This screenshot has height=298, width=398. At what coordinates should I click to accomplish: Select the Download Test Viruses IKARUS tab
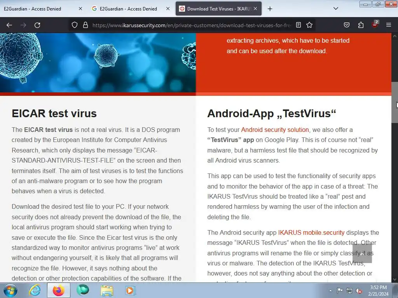pyautogui.click(x=218, y=9)
